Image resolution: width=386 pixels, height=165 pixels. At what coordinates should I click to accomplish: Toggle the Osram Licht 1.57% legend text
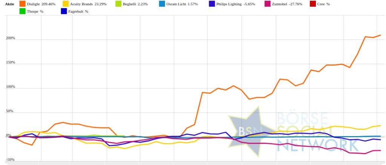[182, 4]
